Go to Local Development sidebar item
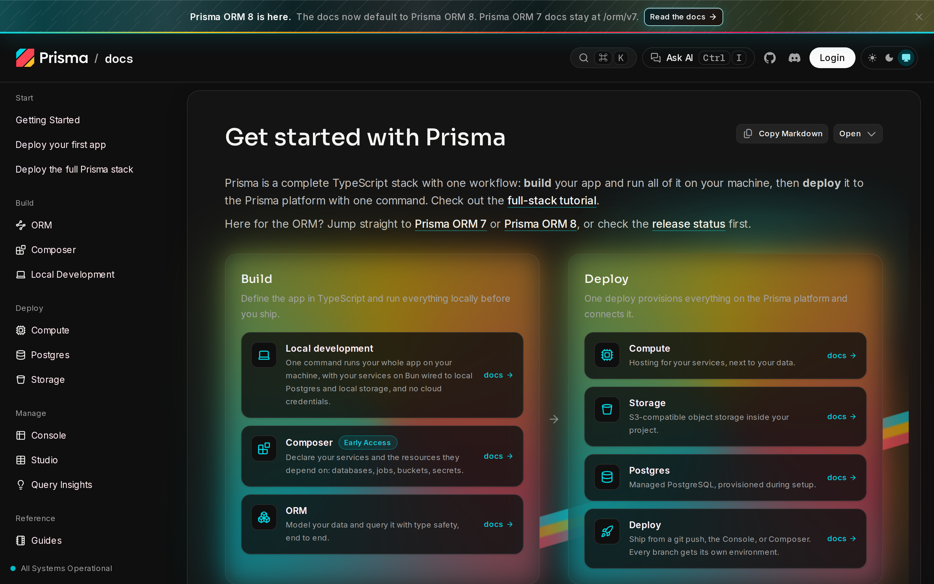This screenshot has height=584, width=934. [x=73, y=274]
